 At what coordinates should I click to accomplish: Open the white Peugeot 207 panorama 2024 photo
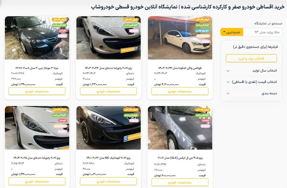click(109, 38)
